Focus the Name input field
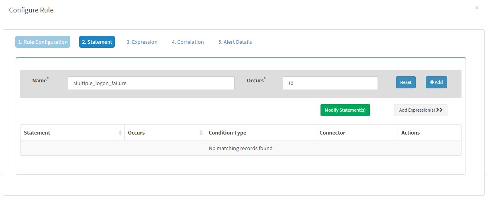488x200 pixels. [151, 83]
